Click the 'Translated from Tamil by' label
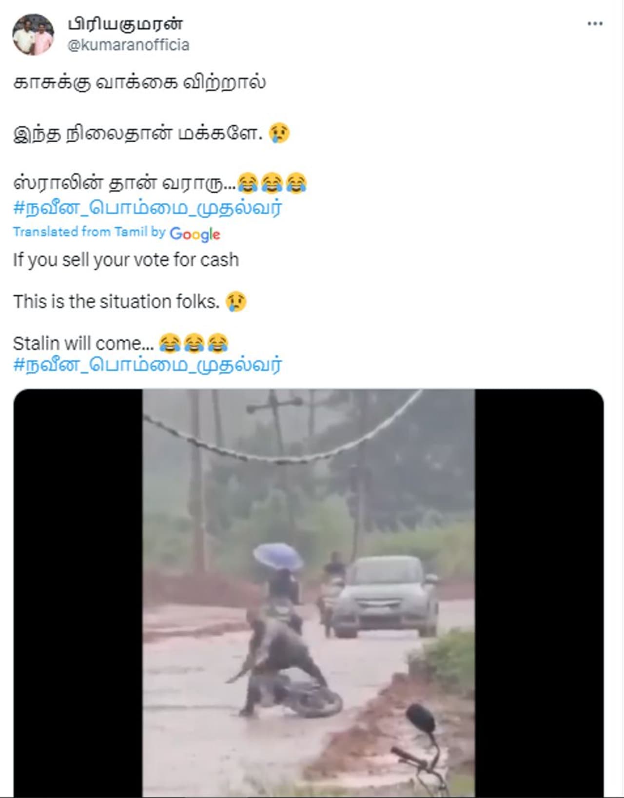 point(89,232)
